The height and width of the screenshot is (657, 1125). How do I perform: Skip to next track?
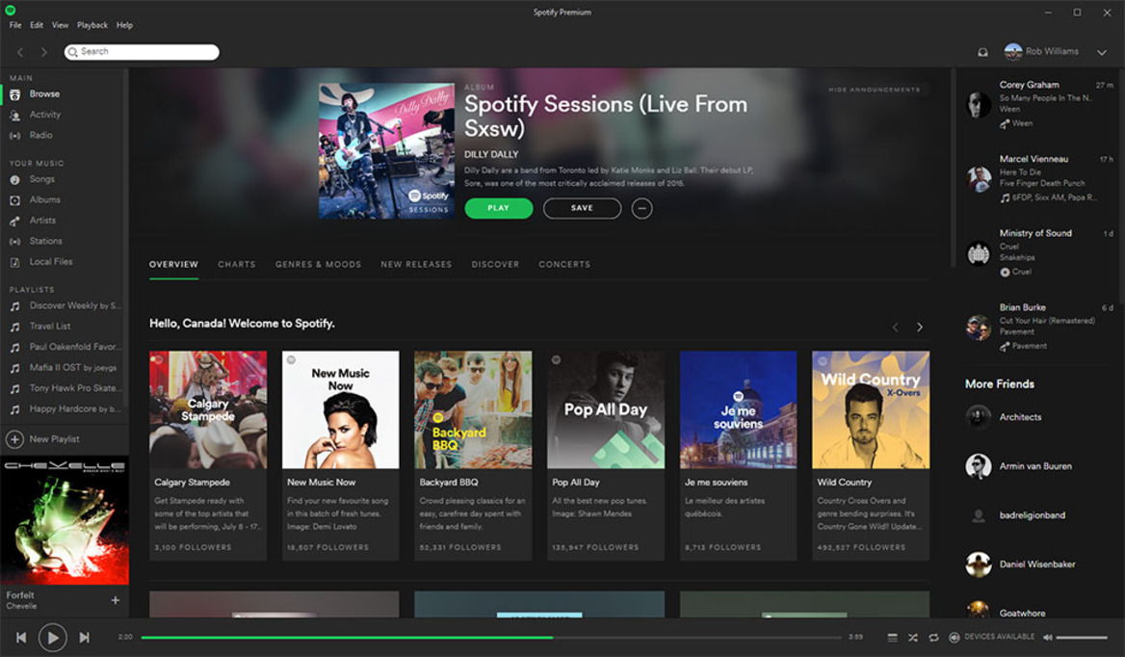(x=84, y=637)
